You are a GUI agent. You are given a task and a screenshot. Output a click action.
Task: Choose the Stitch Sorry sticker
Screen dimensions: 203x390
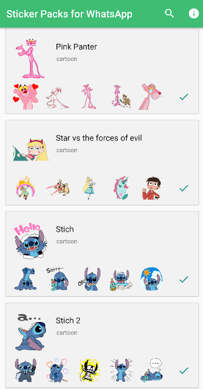click(x=58, y=279)
